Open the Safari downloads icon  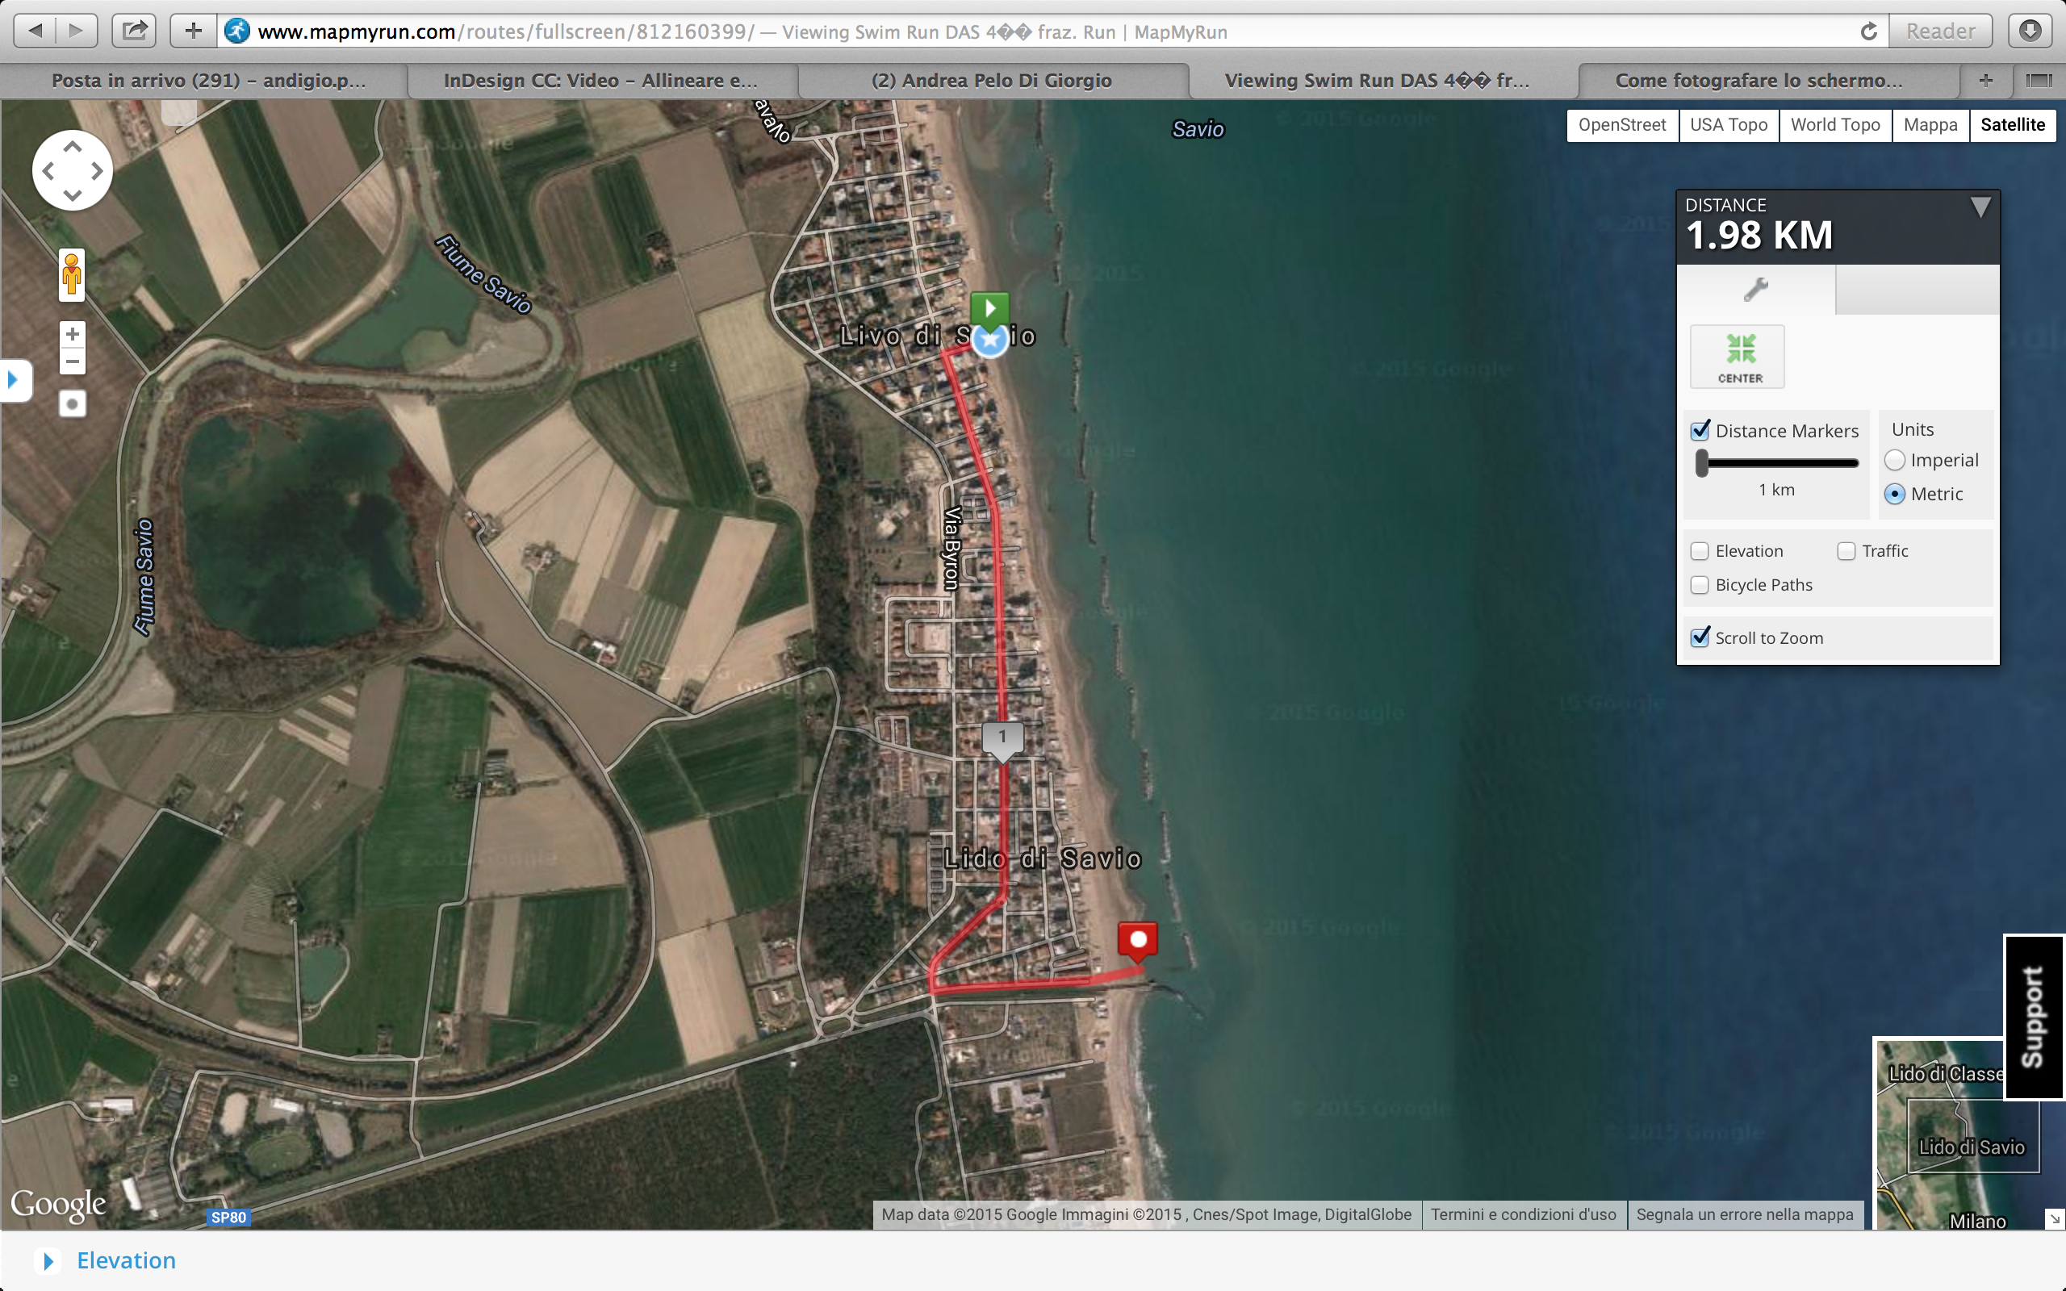(2030, 31)
